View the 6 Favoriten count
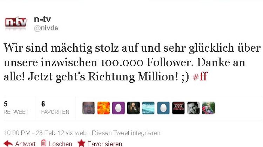 [x=55, y=108]
